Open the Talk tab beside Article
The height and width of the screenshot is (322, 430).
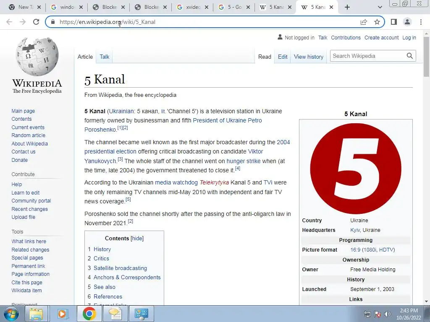104,57
